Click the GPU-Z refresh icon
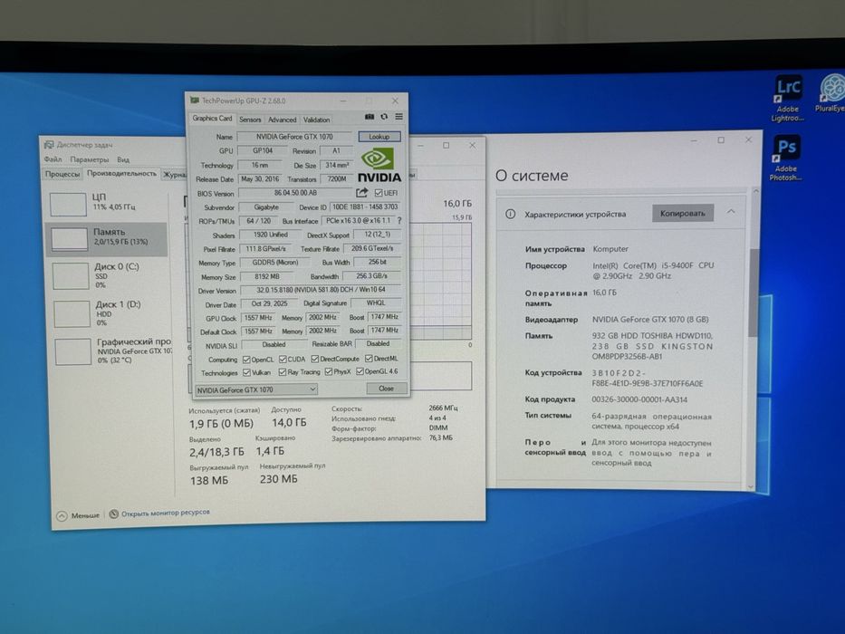This screenshot has width=845, height=634. tap(384, 117)
